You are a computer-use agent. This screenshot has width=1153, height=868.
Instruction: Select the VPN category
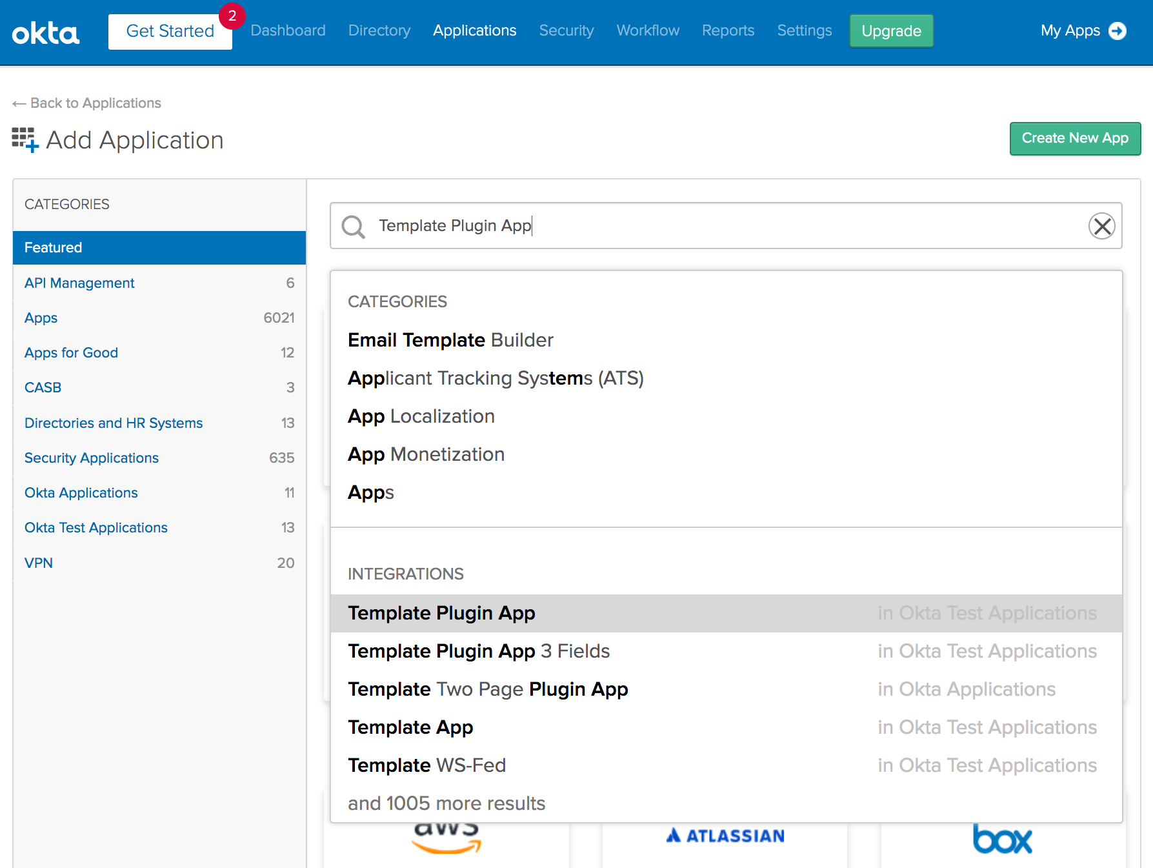159,563
